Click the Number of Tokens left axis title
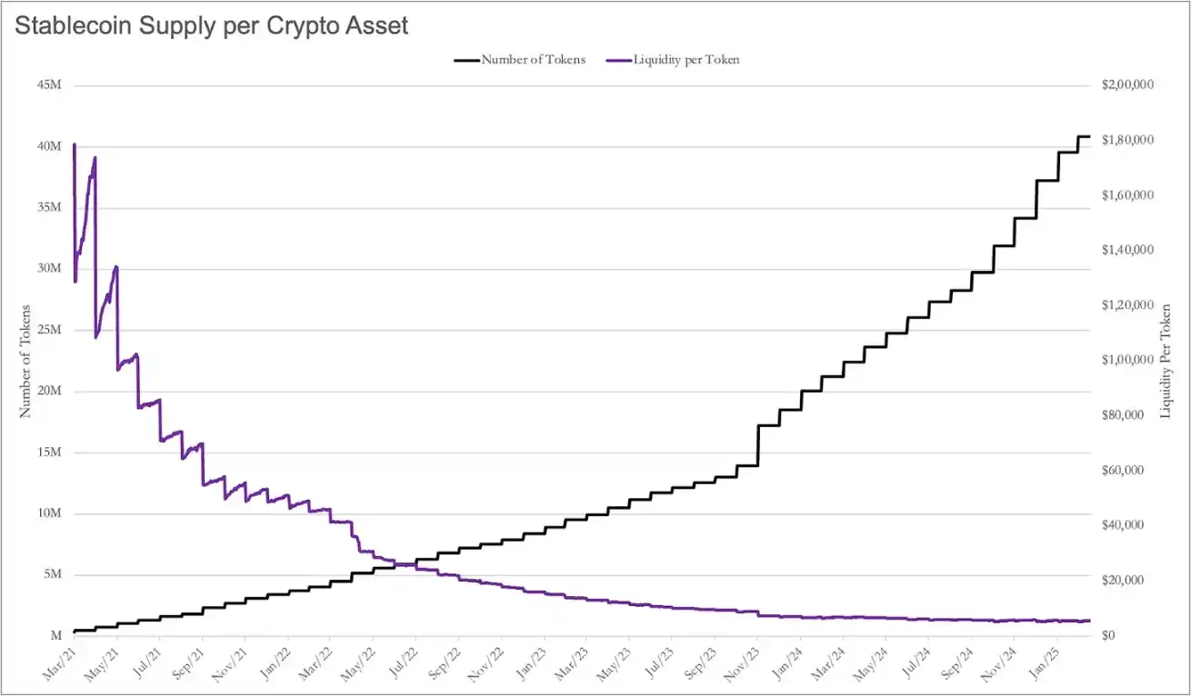 pos(25,361)
